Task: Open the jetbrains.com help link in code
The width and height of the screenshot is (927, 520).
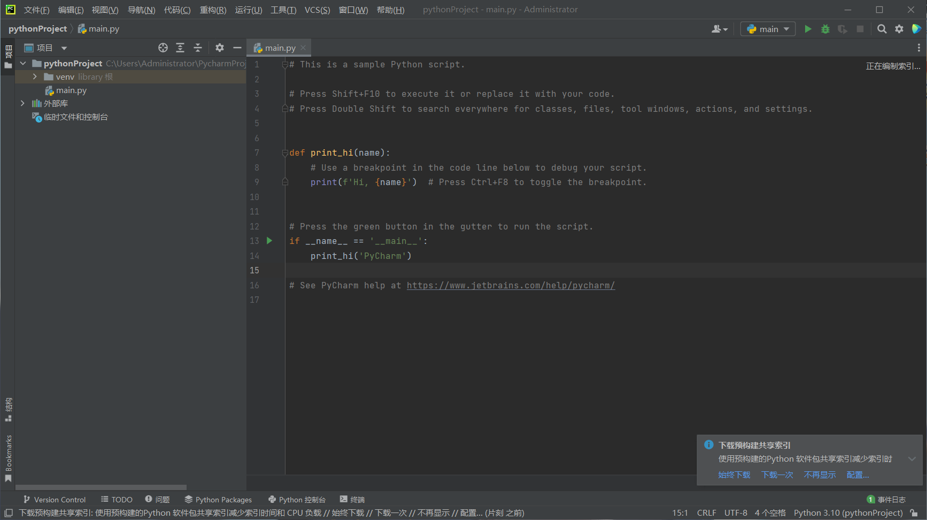Action: pos(511,286)
